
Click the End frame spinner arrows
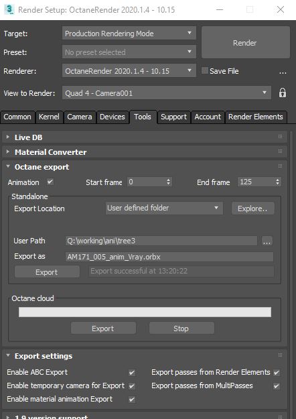click(x=277, y=182)
